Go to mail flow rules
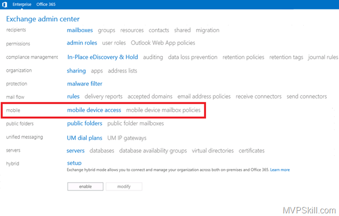The height and width of the screenshot is (216, 339). click(73, 96)
